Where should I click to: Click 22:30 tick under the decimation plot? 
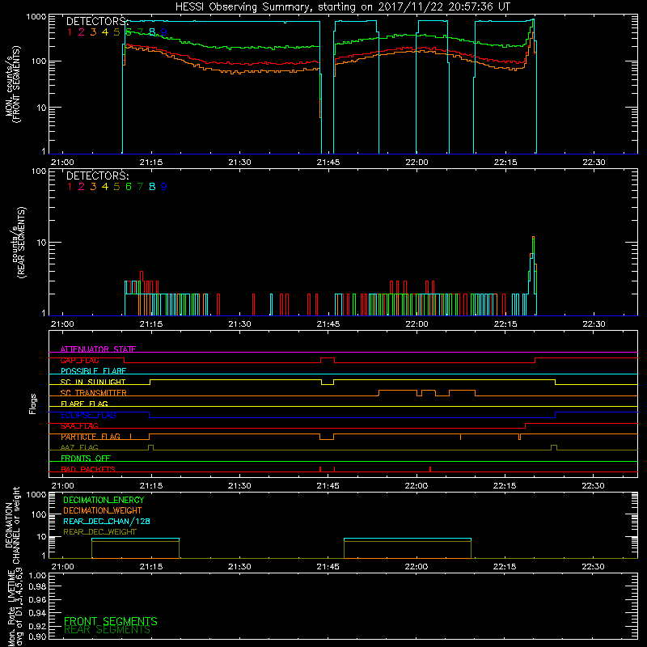[x=593, y=567]
